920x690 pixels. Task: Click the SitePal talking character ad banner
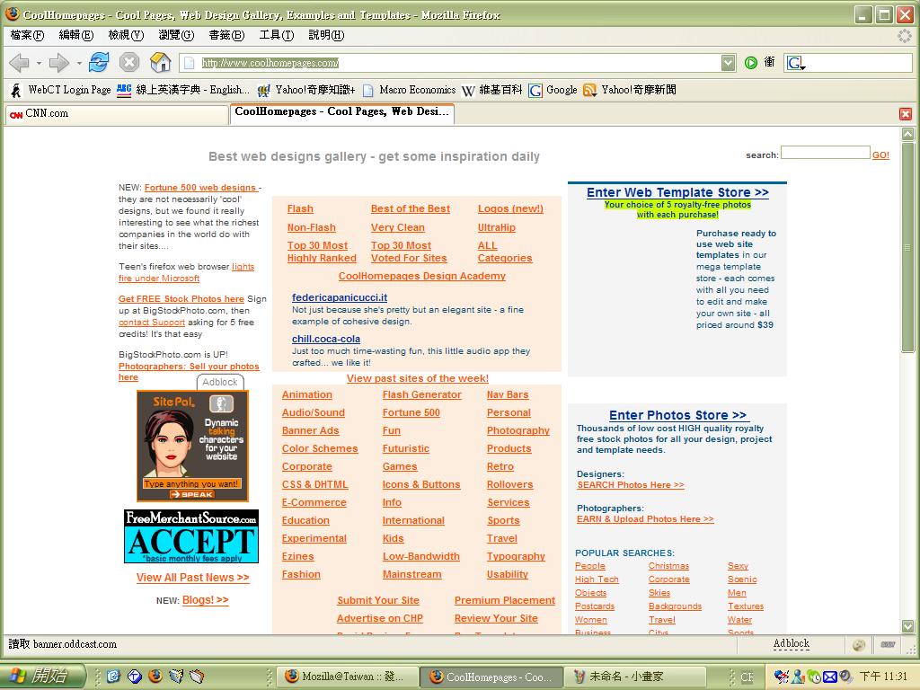pyautogui.click(x=192, y=447)
